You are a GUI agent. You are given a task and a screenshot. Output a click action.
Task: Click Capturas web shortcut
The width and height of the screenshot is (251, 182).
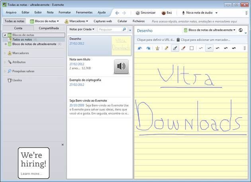tap(103, 21)
